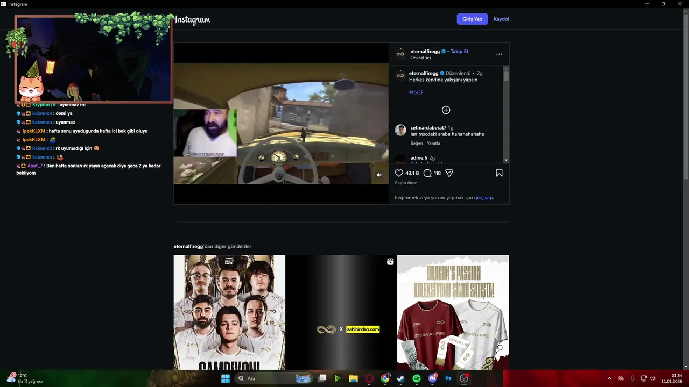The image size is (689, 387).
Task: Open volume control in system tray
Action: point(652,378)
